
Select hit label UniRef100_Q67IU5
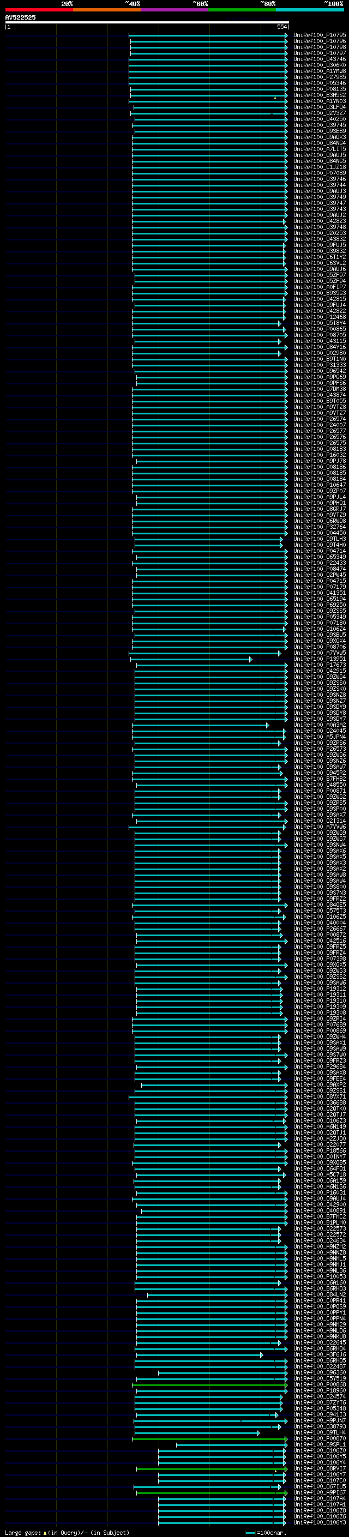(319, 1486)
